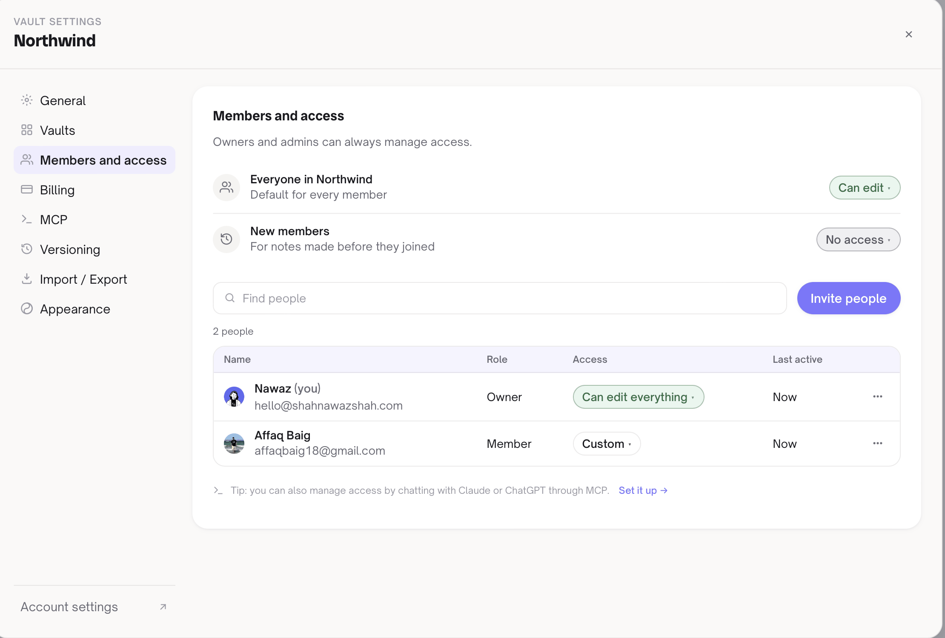Viewport: 945px width, 638px height.
Task: Expand Can edit everything dropdown for Nawaz
Action: pyautogui.click(x=639, y=397)
